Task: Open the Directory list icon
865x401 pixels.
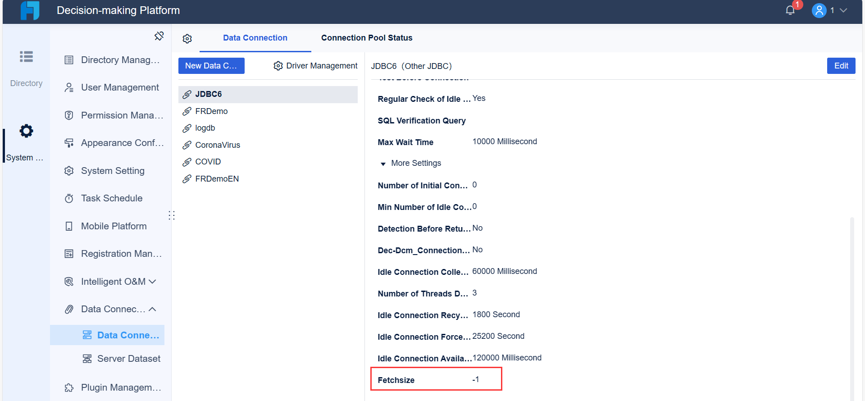Action: pyautogui.click(x=26, y=57)
